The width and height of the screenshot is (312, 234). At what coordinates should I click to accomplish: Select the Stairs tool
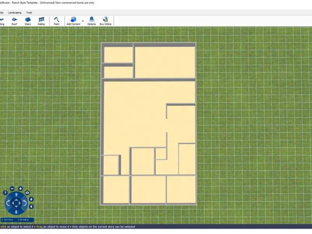click(x=28, y=21)
